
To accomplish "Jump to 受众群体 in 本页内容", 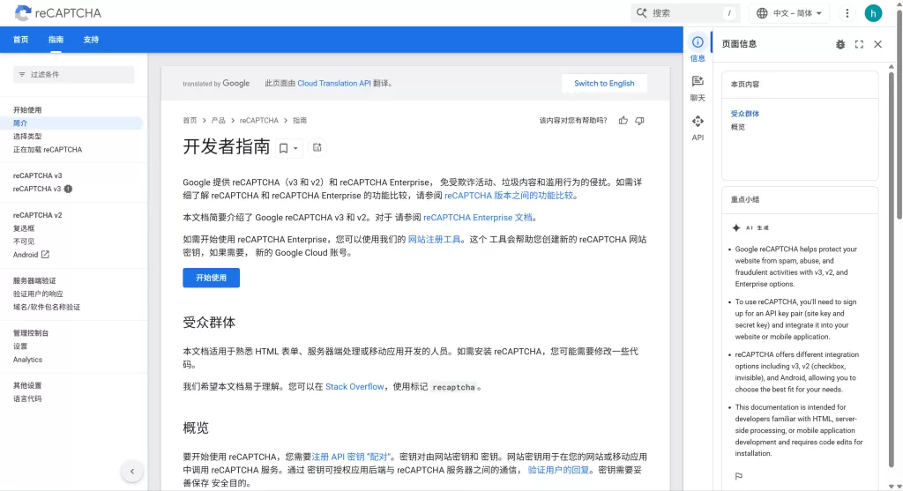I will (745, 114).
